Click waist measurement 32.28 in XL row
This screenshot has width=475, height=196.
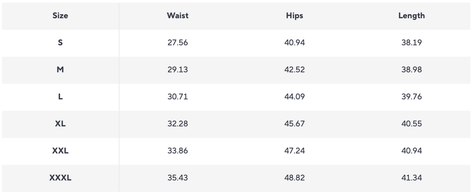(x=178, y=124)
